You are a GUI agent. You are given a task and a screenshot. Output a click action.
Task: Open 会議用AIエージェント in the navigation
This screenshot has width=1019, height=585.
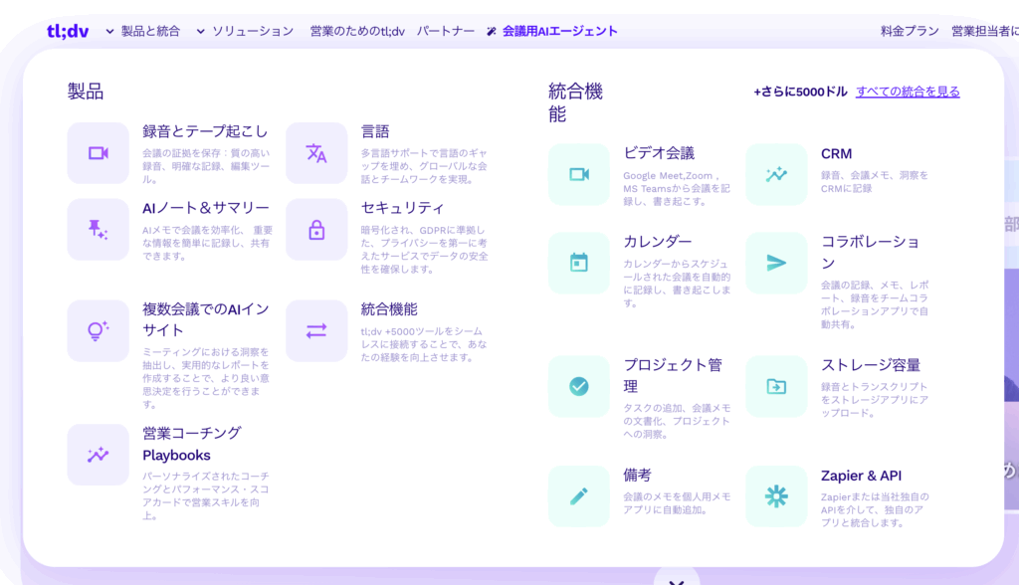click(x=559, y=31)
